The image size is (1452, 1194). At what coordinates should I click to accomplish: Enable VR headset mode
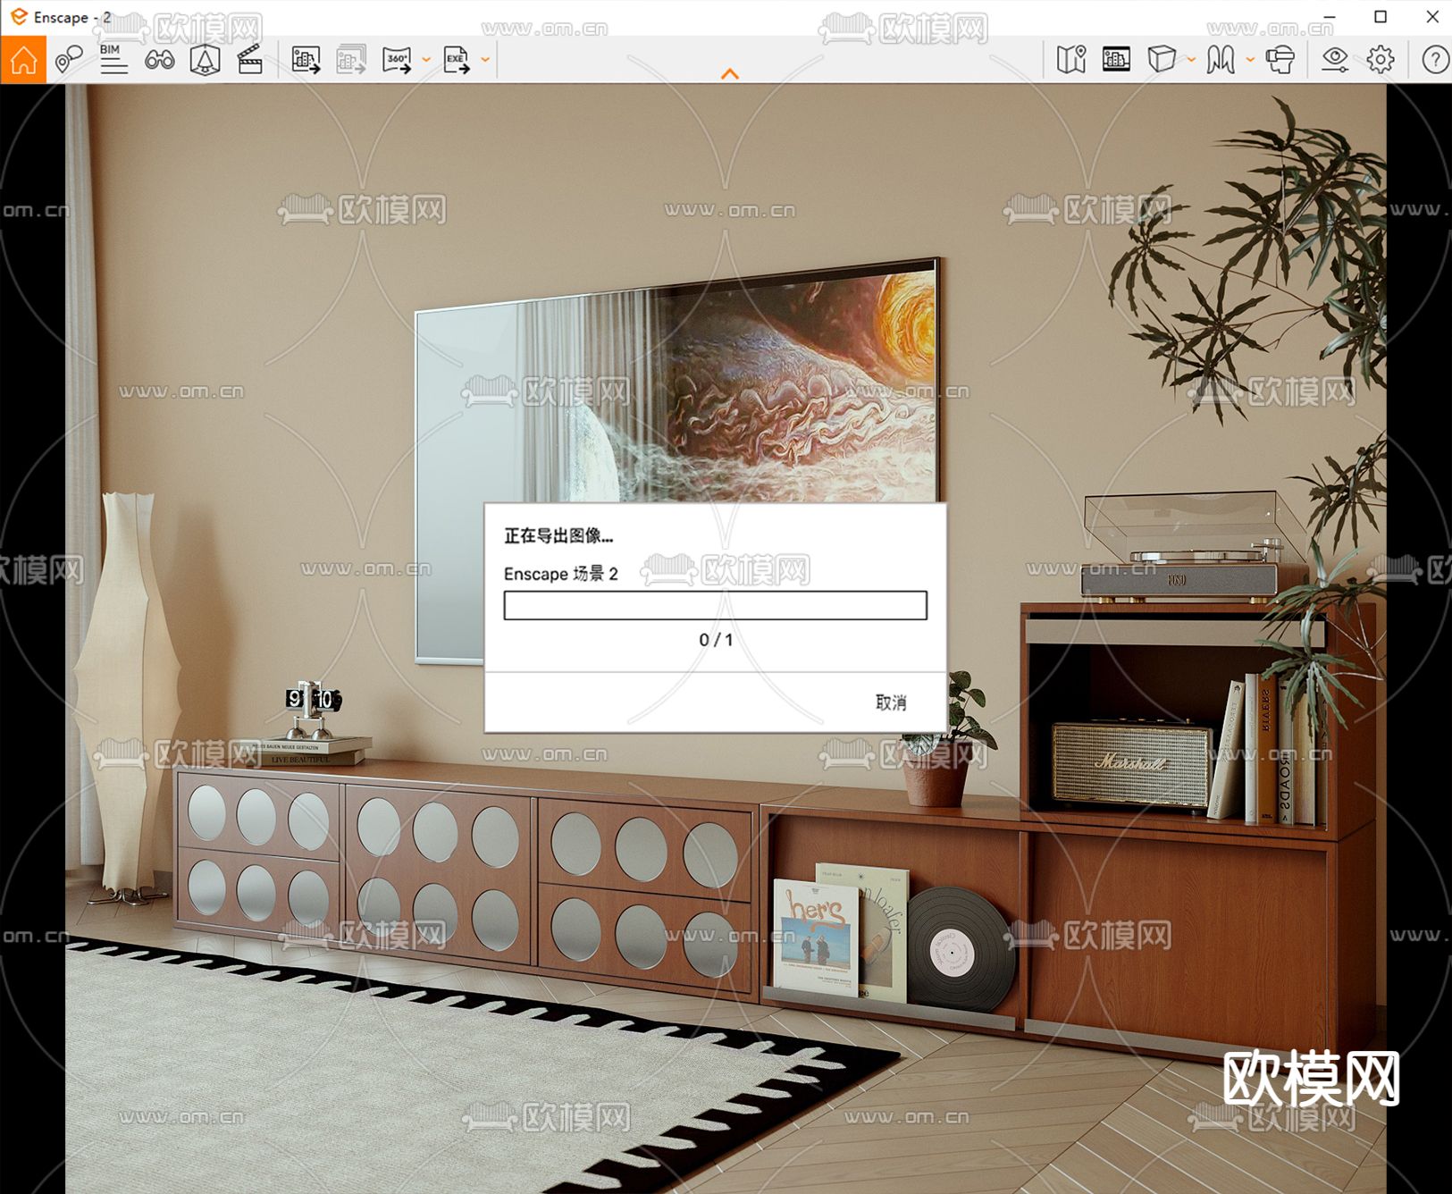click(x=1280, y=60)
